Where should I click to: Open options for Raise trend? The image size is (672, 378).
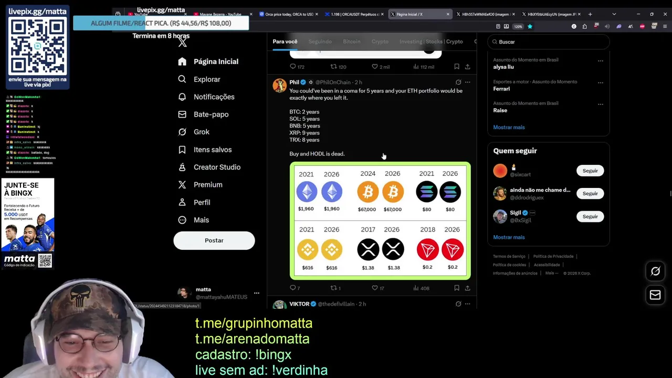click(601, 104)
